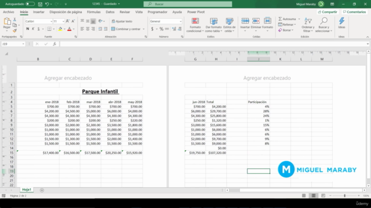This screenshot has width=371, height=208.
Task: Open the Calibri font name dropdown
Action: coord(51,21)
